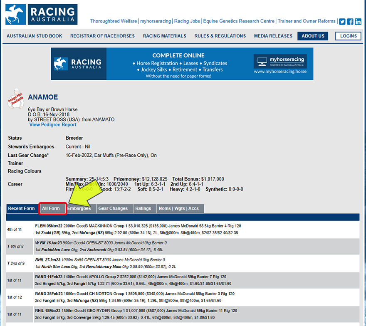Image resolution: width=366 pixels, height=326 pixels.
Task: Click the Logins button
Action: pyautogui.click(x=348, y=36)
